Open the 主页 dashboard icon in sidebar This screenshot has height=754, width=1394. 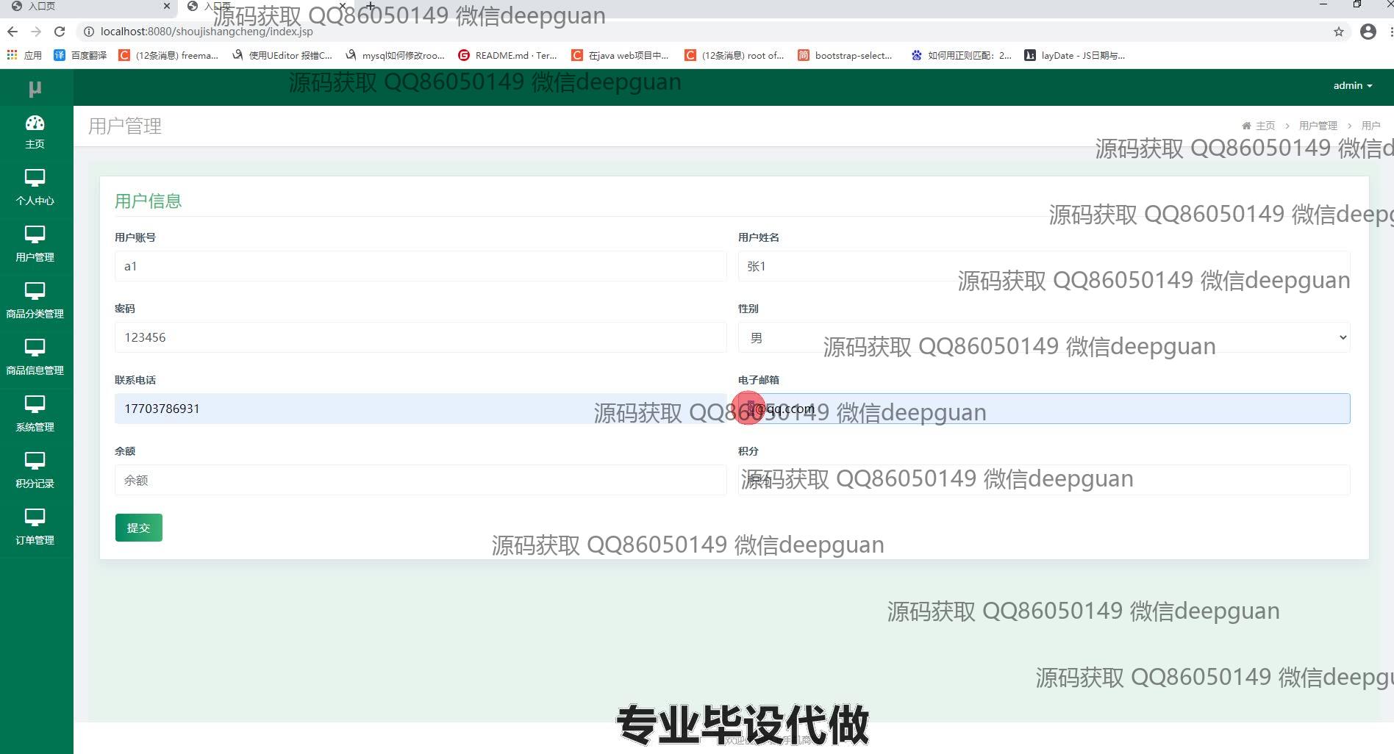tap(35, 123)
